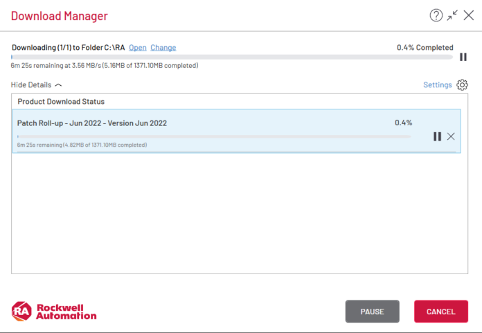482x333 pixels.
Task: Pause all downloads using top pause icon
Action: (463, 57)
